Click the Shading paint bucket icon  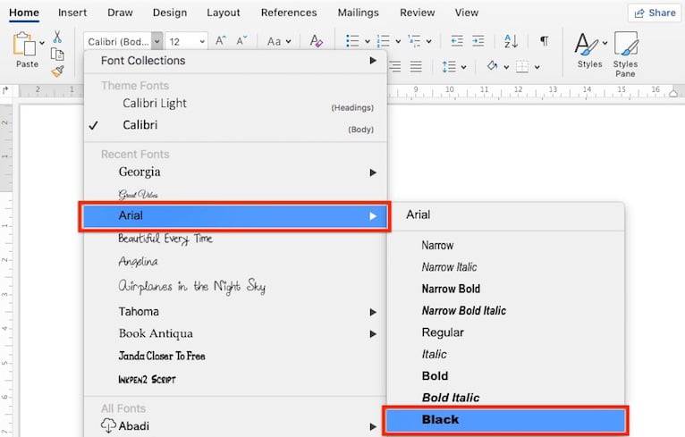pos(493,66)
